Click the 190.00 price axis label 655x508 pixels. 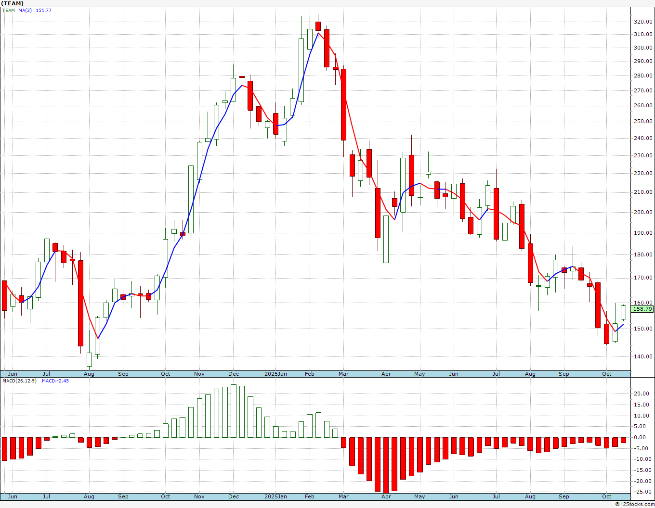(x=643, y=233)
